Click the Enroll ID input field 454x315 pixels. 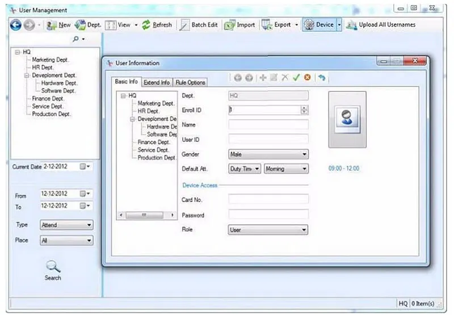pyautogui.click(x=264, y=110)
